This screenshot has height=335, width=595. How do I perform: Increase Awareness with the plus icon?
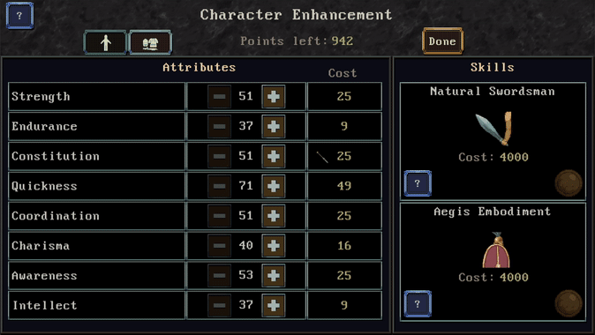[x=273, y=276]
